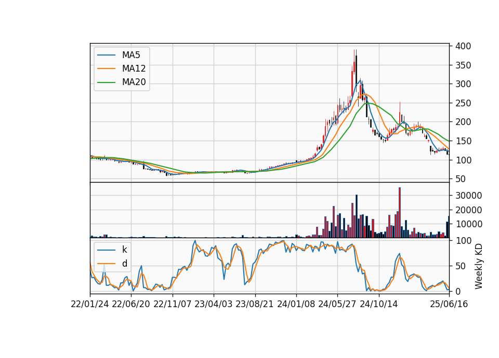Click the 20000 volume axis label
The width and height of the screenshot is (499, 358).
tap(468, 210)
